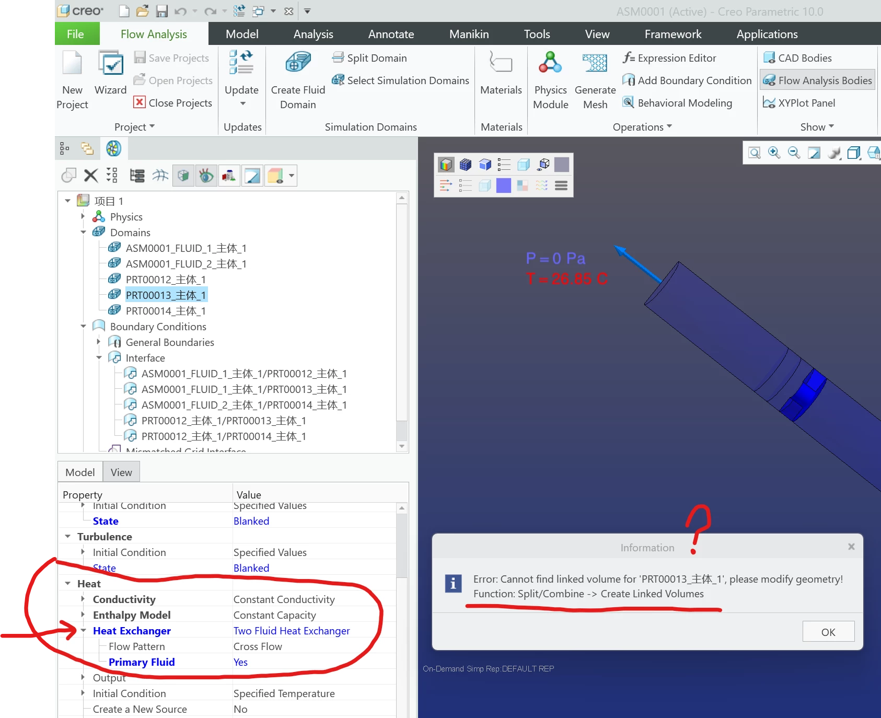881x718 pixels.
Task: Click the zoom out magnifier icon
Action: (794, 153)
